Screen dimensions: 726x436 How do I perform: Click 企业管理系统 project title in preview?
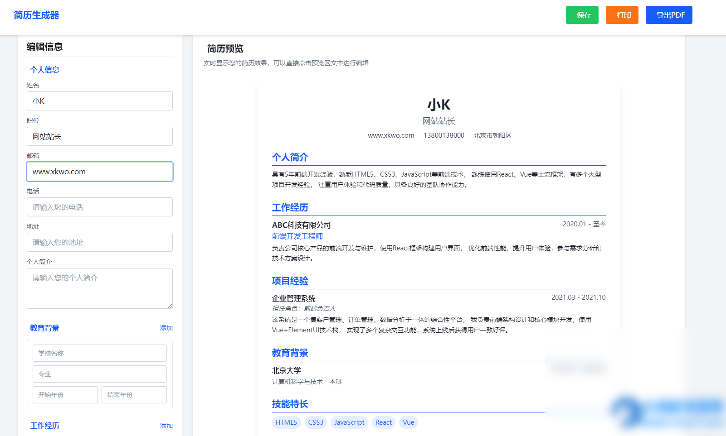[294, 298]
